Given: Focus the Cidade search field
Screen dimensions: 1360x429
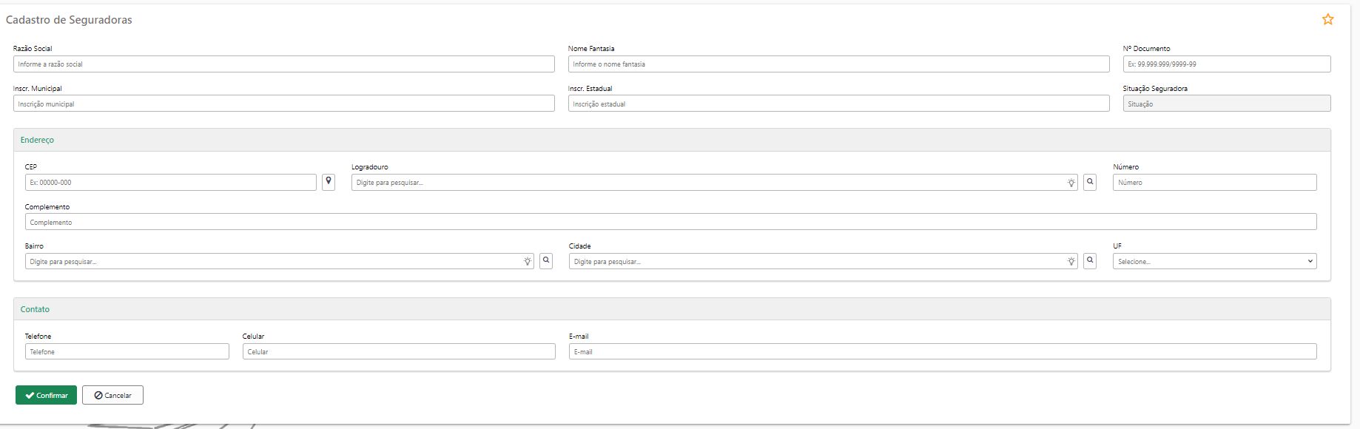Looking at the screenshot, I should 823,261.
